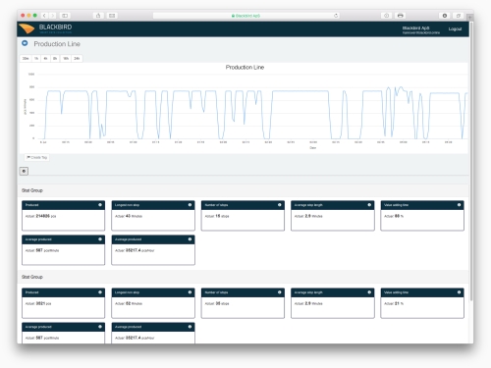
Task: Open the Safari share button
Action: click(98, 16)
